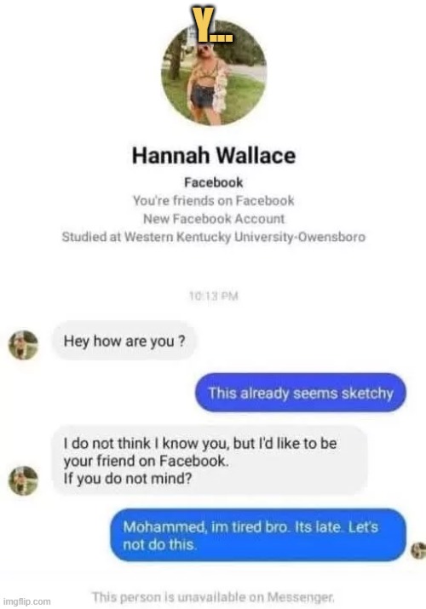Click the 10:13 PM timestamp
Image resolution: width=426 pixels, height=609 pixels.
pos(214,296)
